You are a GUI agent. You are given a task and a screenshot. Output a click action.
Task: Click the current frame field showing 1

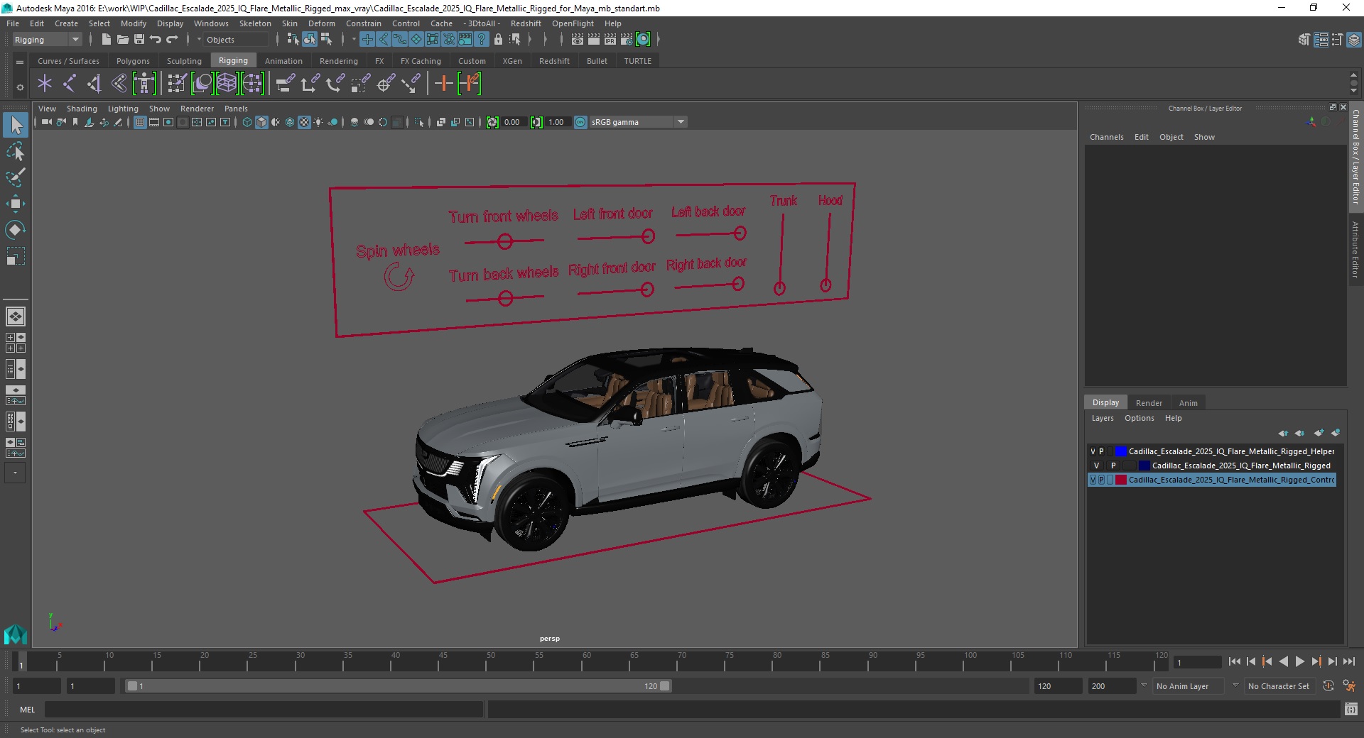[x=1197, y=662]
